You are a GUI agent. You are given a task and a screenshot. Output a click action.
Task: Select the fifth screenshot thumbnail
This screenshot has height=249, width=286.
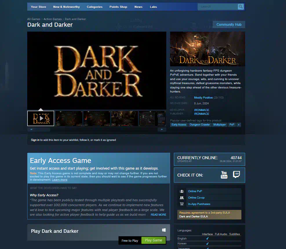coord(152,118)
